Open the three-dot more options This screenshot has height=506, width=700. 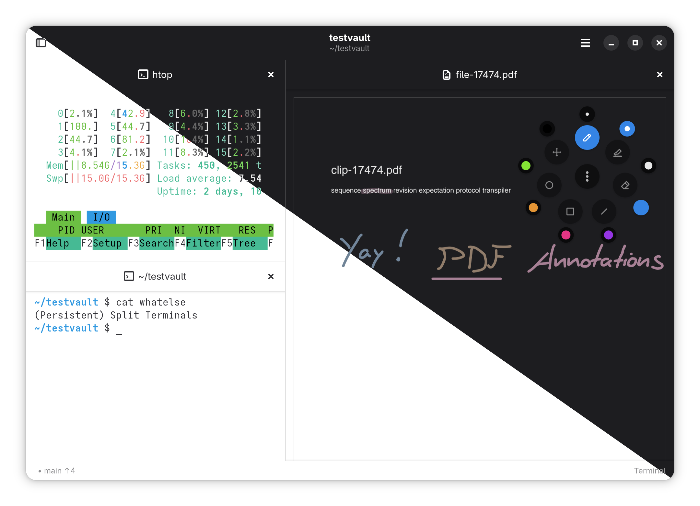(587, 176)
